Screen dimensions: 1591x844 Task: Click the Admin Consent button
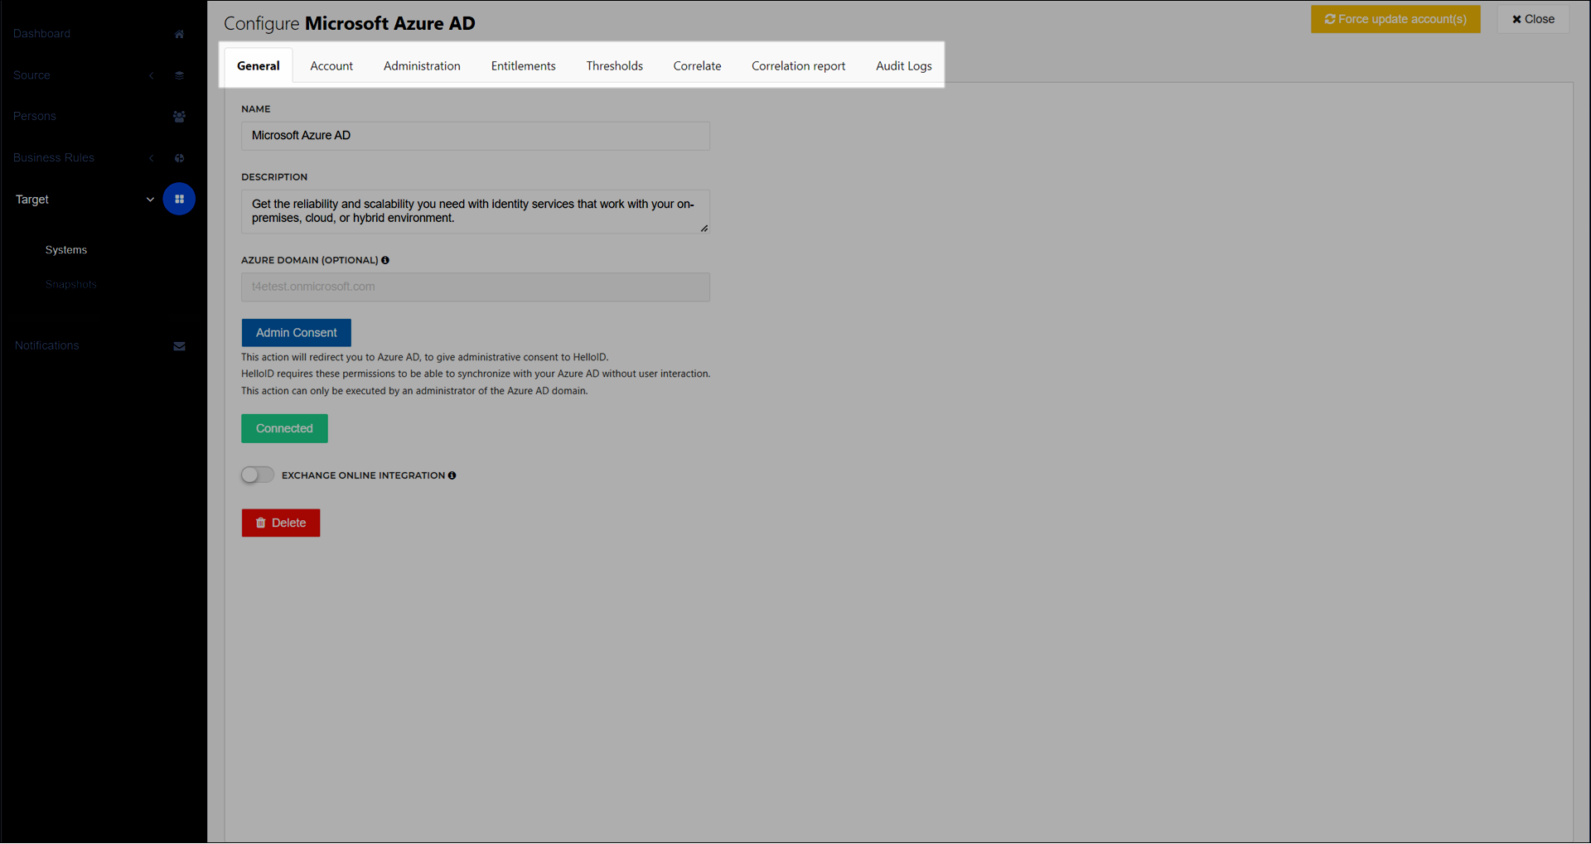pyautogui.click(x=297, y=333)
